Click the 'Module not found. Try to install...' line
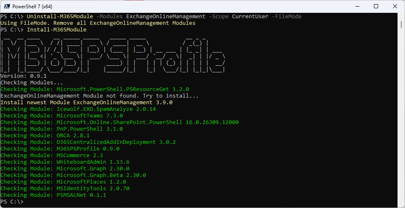This screenshot has width=405, height=208. pyautogui.click(x=99, y=96)
